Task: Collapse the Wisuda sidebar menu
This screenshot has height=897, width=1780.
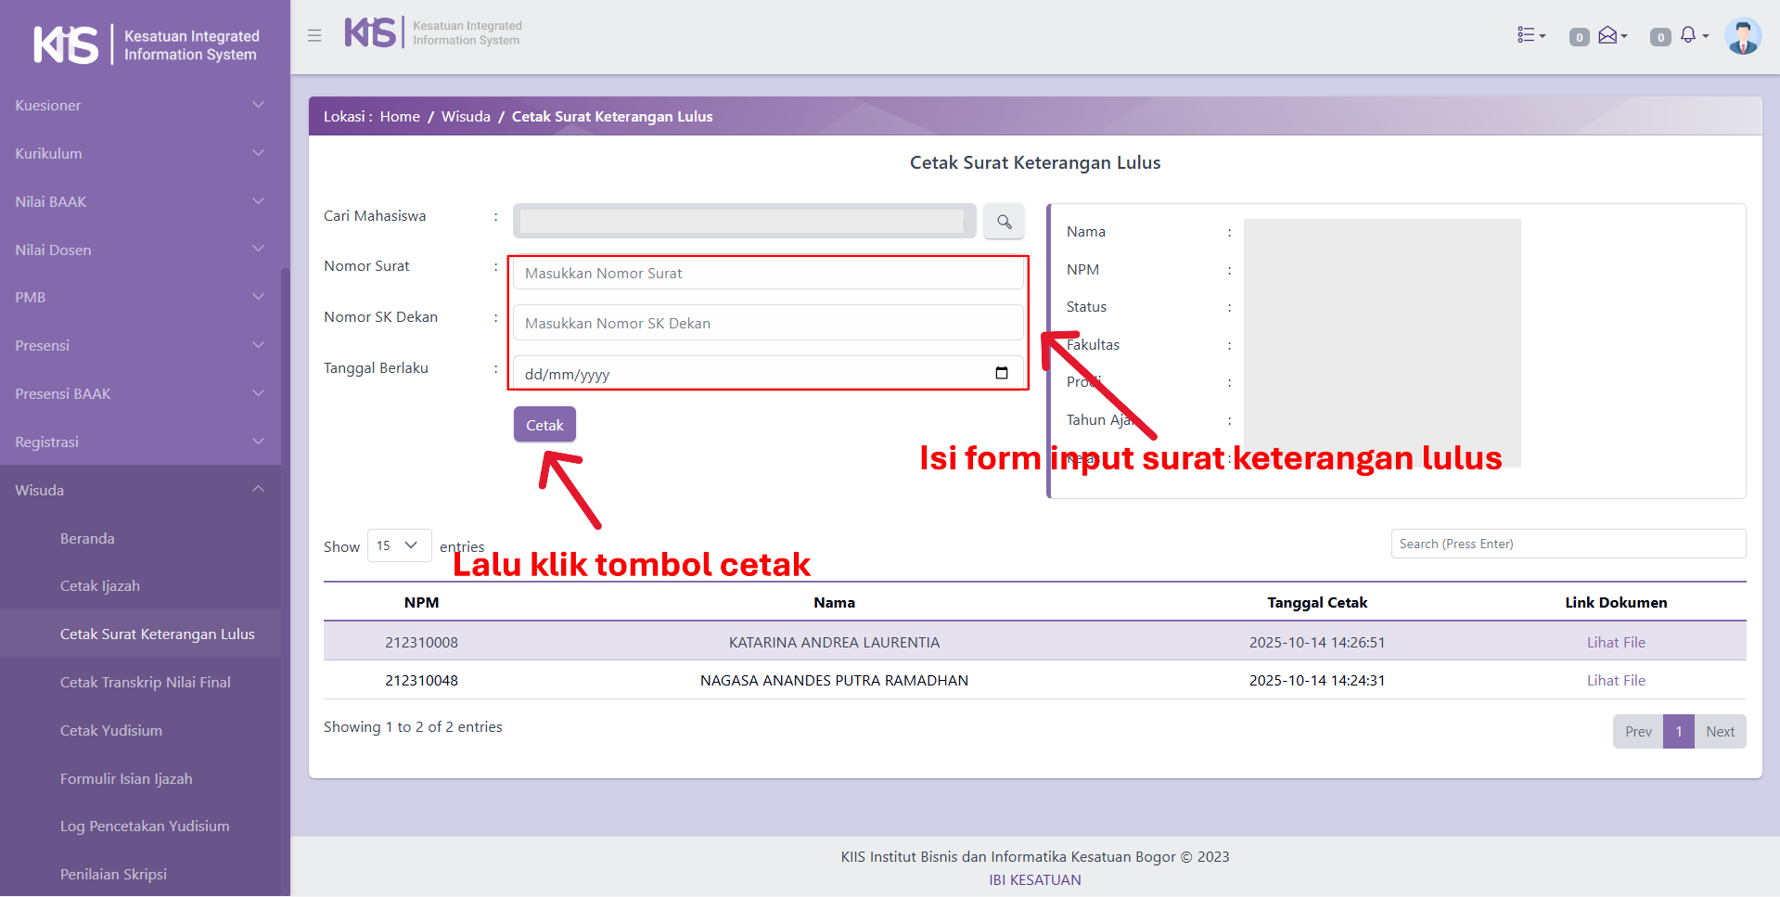Action: (x=139, y=490)
